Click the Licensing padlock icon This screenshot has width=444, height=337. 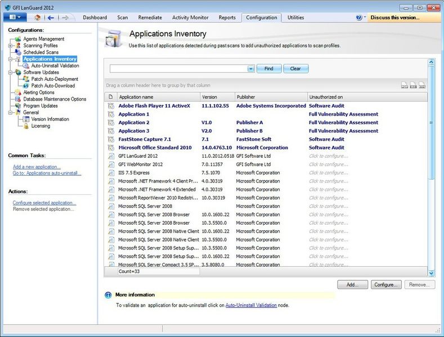pos(26,126)
